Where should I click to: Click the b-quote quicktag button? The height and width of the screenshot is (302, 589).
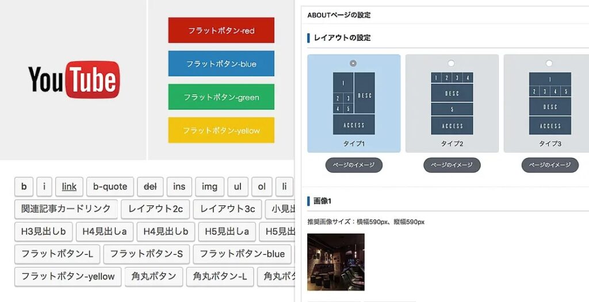[110, 187]
